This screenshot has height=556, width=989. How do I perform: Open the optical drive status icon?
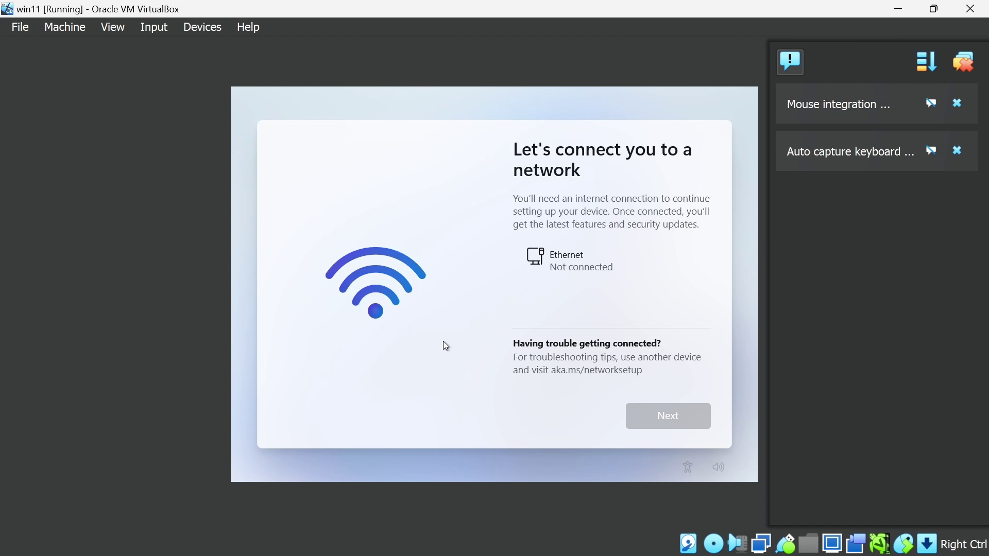point(713,544)
